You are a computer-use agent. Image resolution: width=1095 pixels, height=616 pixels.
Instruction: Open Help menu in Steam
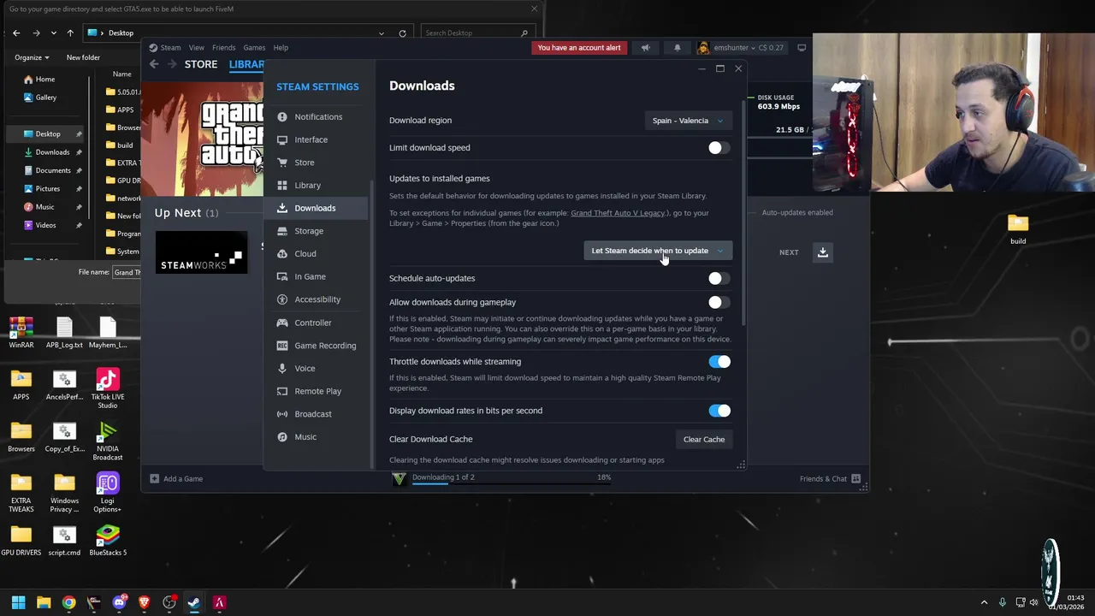click(x=281, y=48)
